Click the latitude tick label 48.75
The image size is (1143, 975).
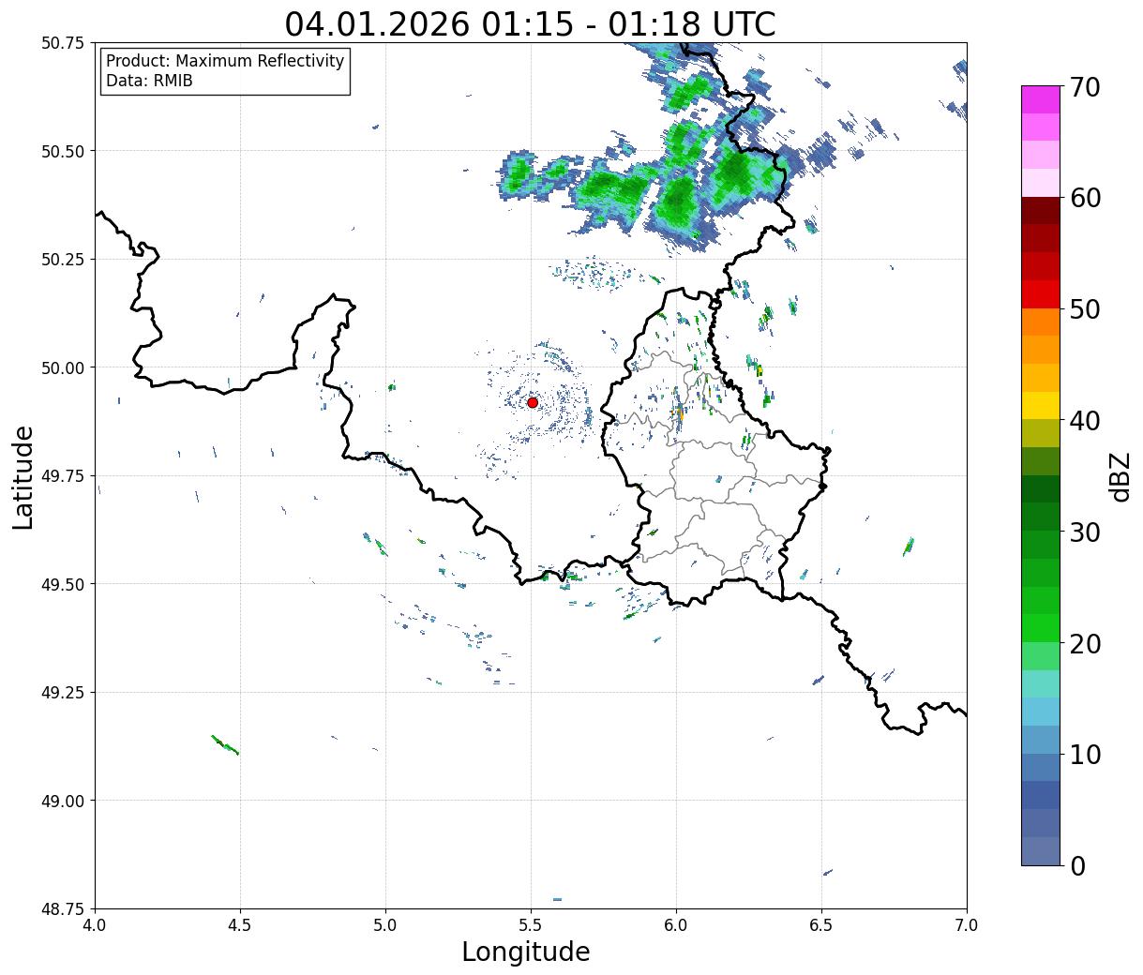point(63,909)
